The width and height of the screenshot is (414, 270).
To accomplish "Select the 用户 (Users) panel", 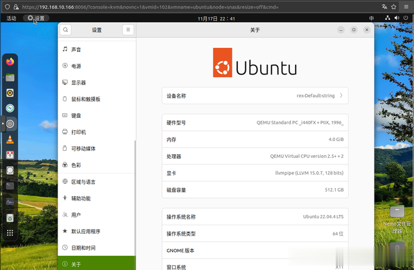I will coord(96,215).
